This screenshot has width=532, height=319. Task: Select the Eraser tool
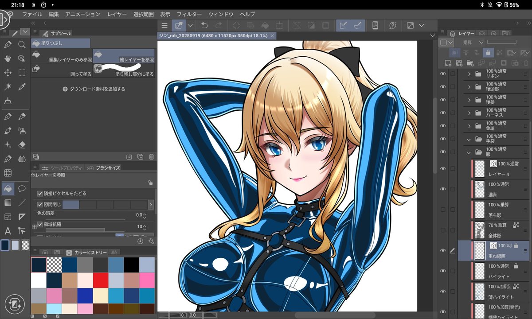(22, 145)
